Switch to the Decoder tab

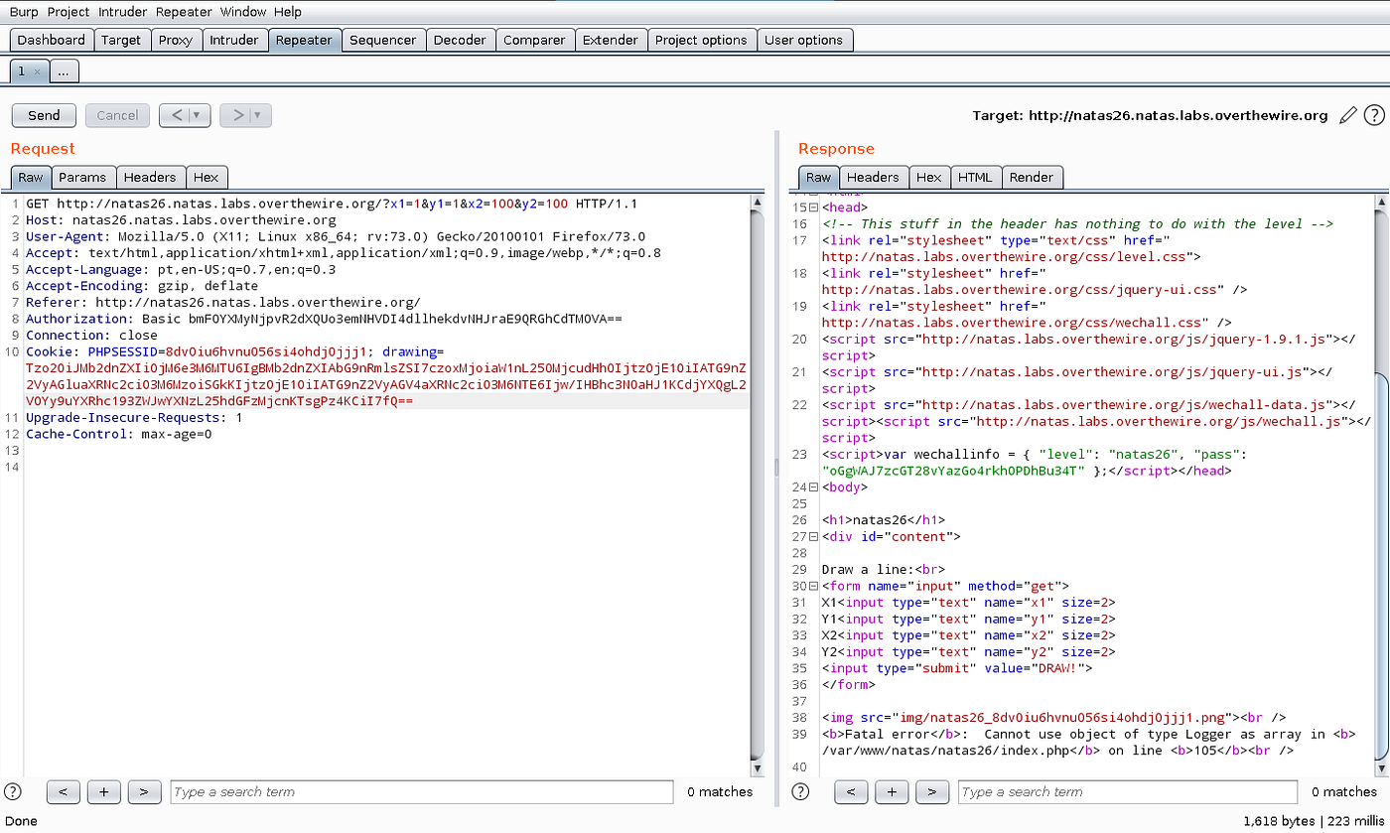click(x=460, y=40)
